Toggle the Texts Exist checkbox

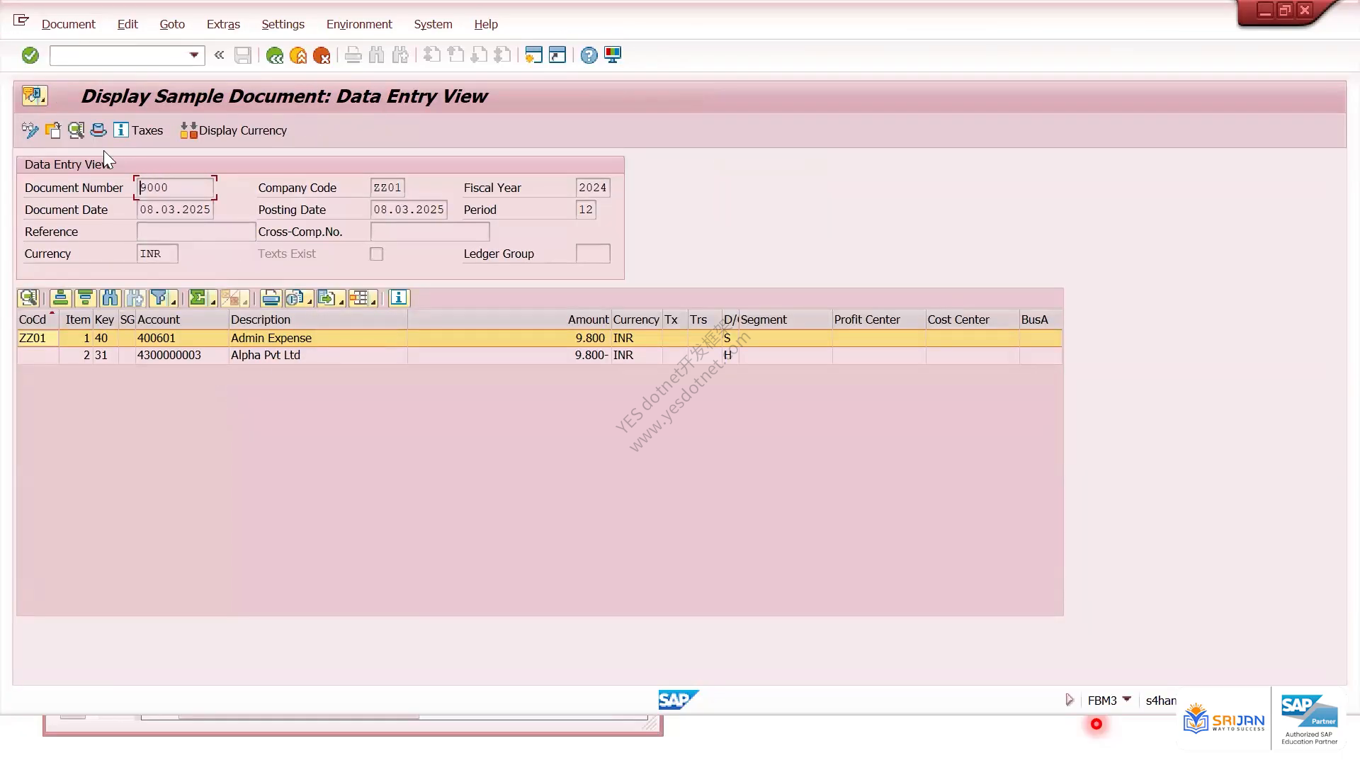tap(376, 254)
